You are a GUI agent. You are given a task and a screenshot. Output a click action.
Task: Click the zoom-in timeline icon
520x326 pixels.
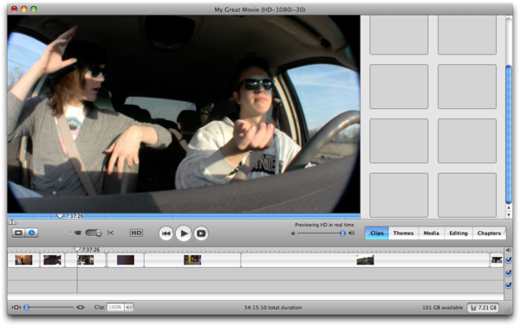(81, 308)
